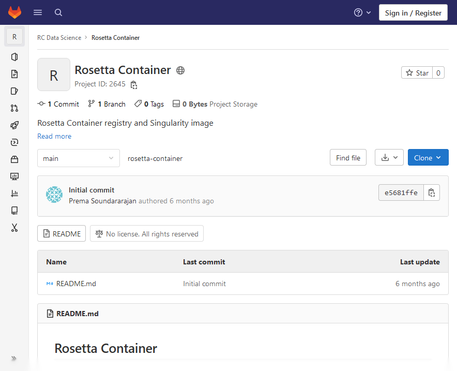
Task: Expand the download source code dropdown
Action: click(389, 158)
